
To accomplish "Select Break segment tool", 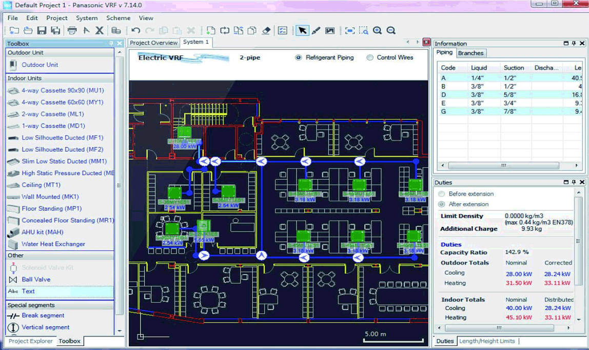I will [43, 316].
